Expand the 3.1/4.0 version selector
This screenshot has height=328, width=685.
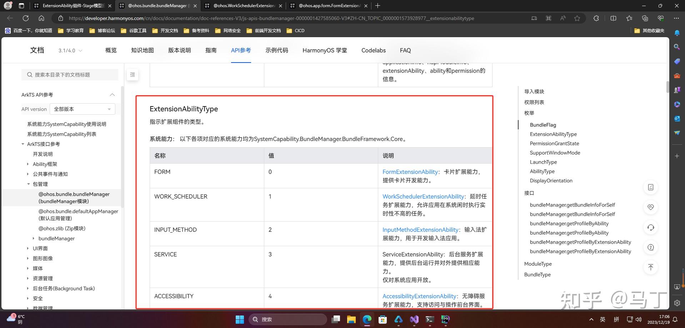(x=71, y=50)
